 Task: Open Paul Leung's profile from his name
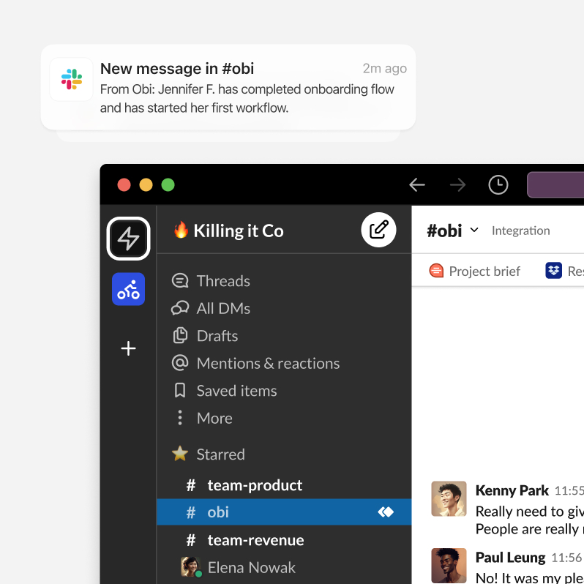tap(510, 558)
